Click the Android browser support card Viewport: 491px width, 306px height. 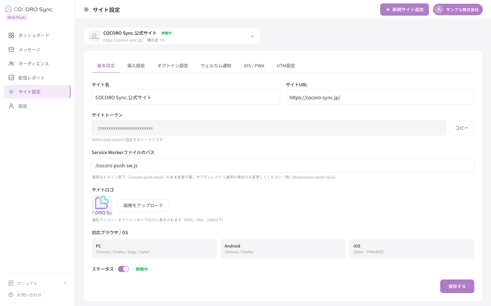pyautogui.click(x=283, y=249)
